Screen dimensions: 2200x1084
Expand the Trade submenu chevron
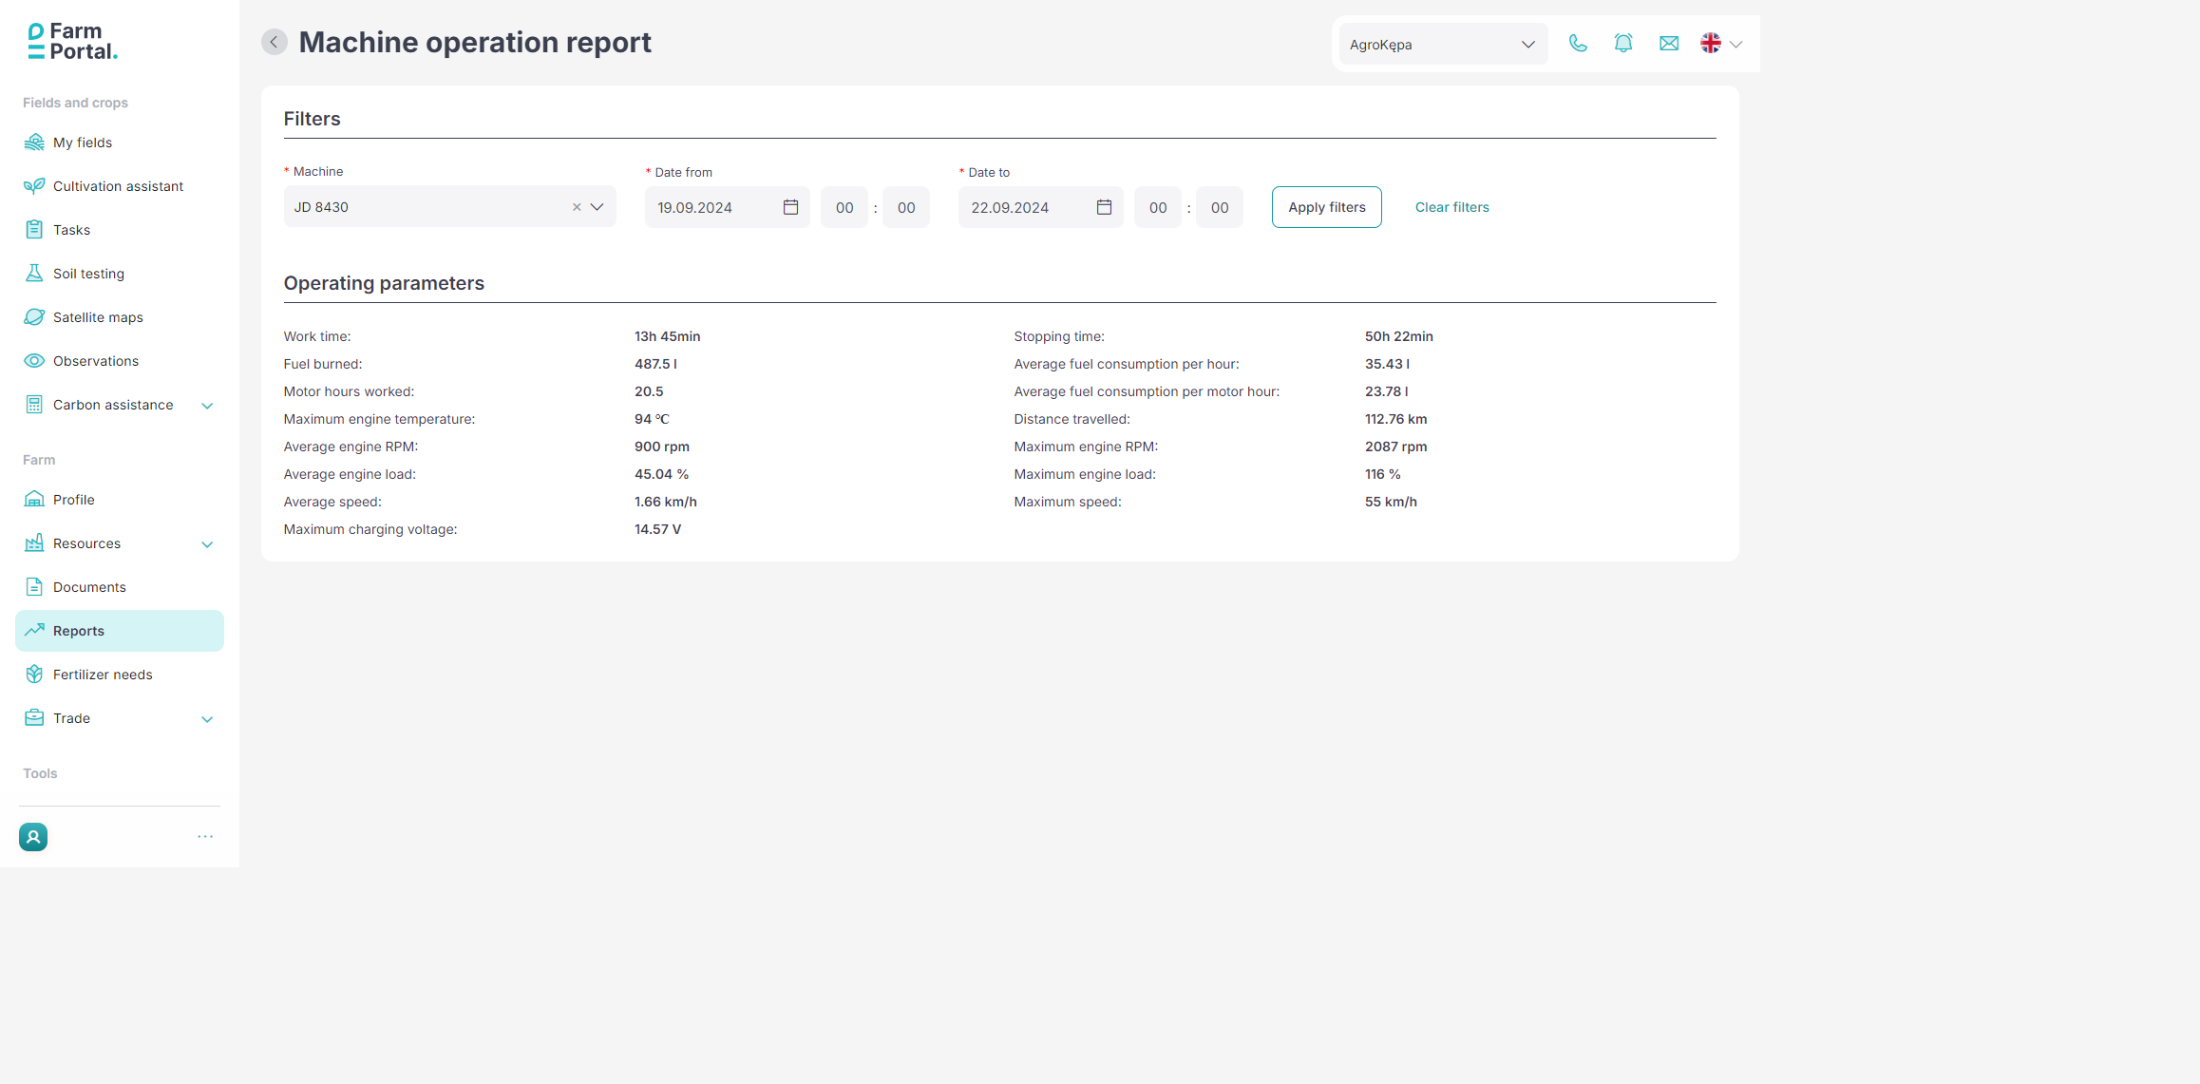(x=207, y=719)
